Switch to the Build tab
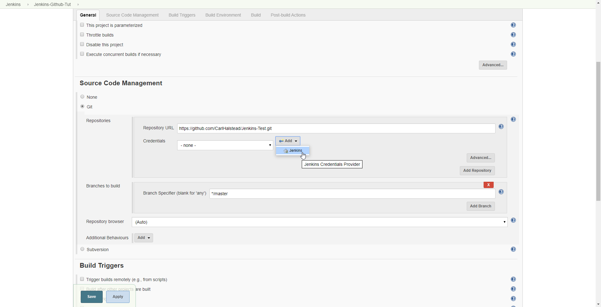The width and height of the screenshot is (601, 307). [x=256, y=15]
